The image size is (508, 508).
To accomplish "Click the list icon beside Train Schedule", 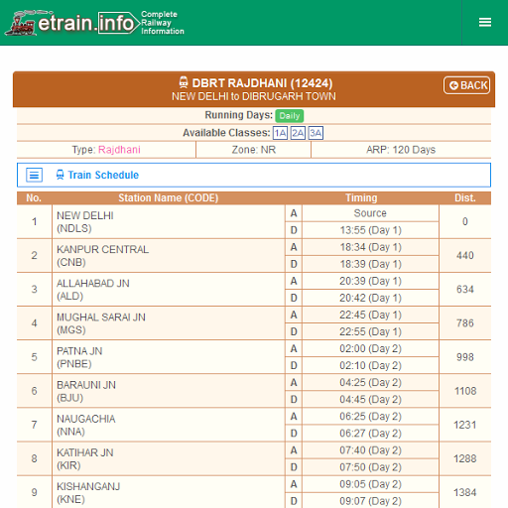I will [34, 175].
